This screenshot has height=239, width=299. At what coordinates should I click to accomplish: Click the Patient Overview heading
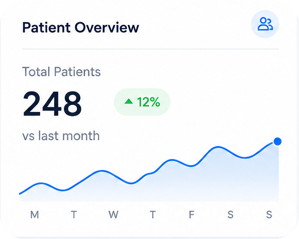point(80,28)
